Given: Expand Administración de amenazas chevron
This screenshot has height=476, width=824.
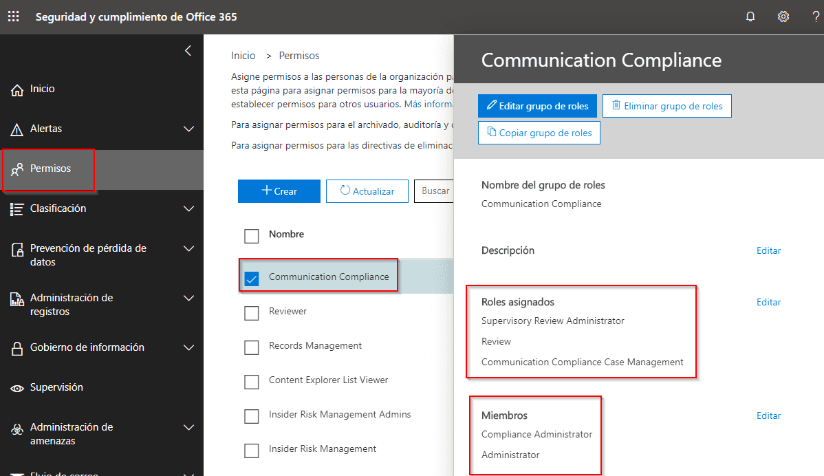Looking at the screenshot, I should (188, 427).
